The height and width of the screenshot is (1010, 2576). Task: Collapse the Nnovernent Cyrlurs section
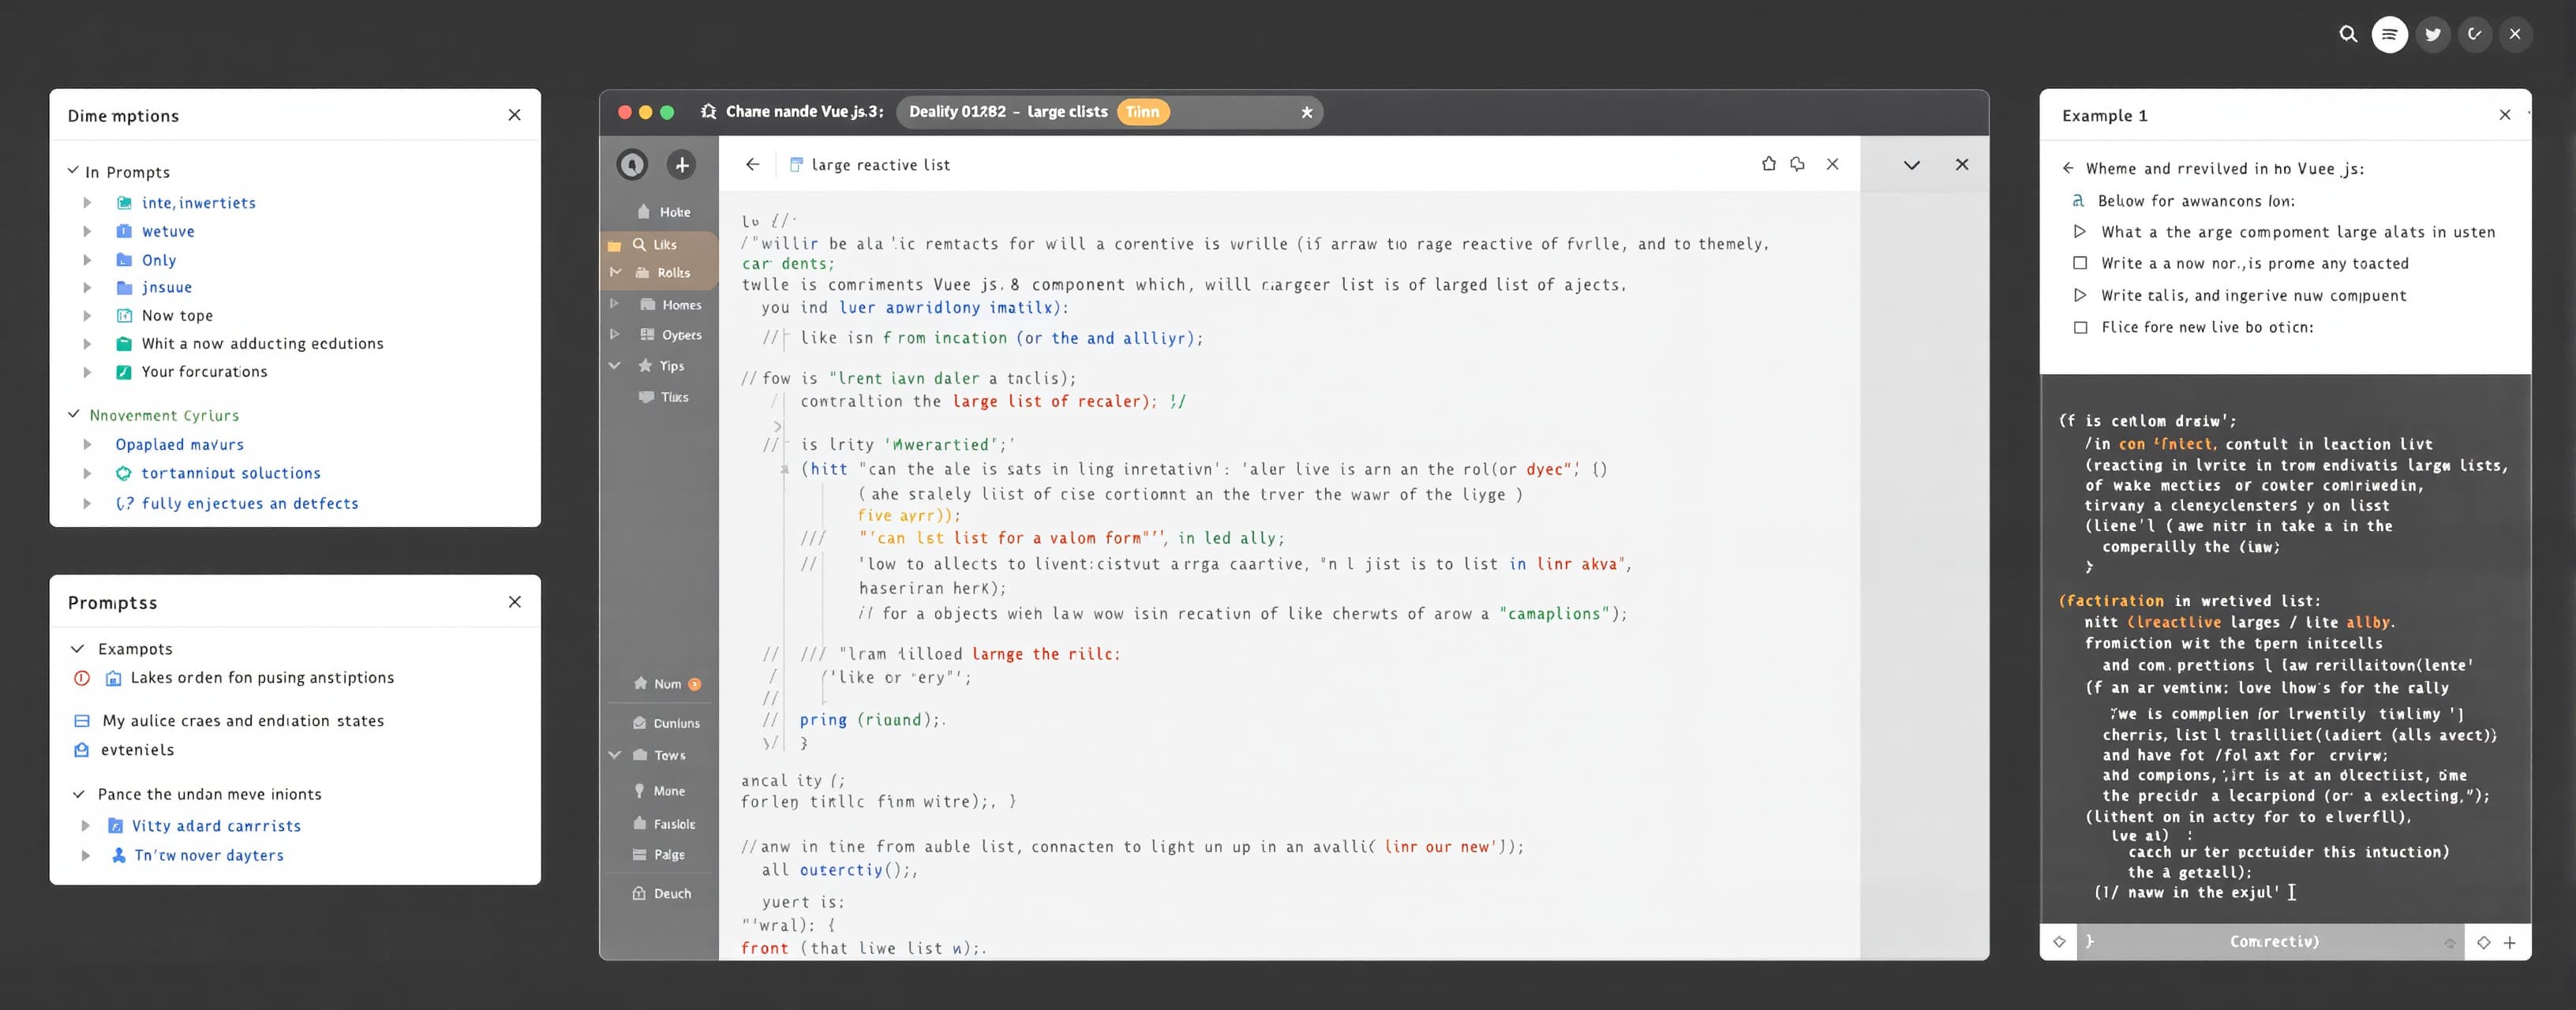pyautogui.click(x=73, y=414)
